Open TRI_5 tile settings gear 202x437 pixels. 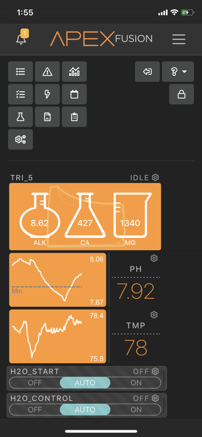tap(156, 177)
